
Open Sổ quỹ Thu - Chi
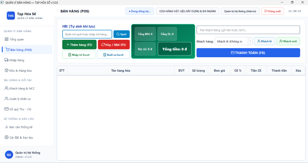(x=27, y=109)
